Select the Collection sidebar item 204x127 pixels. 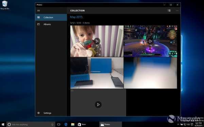click(x=51, y=17)
